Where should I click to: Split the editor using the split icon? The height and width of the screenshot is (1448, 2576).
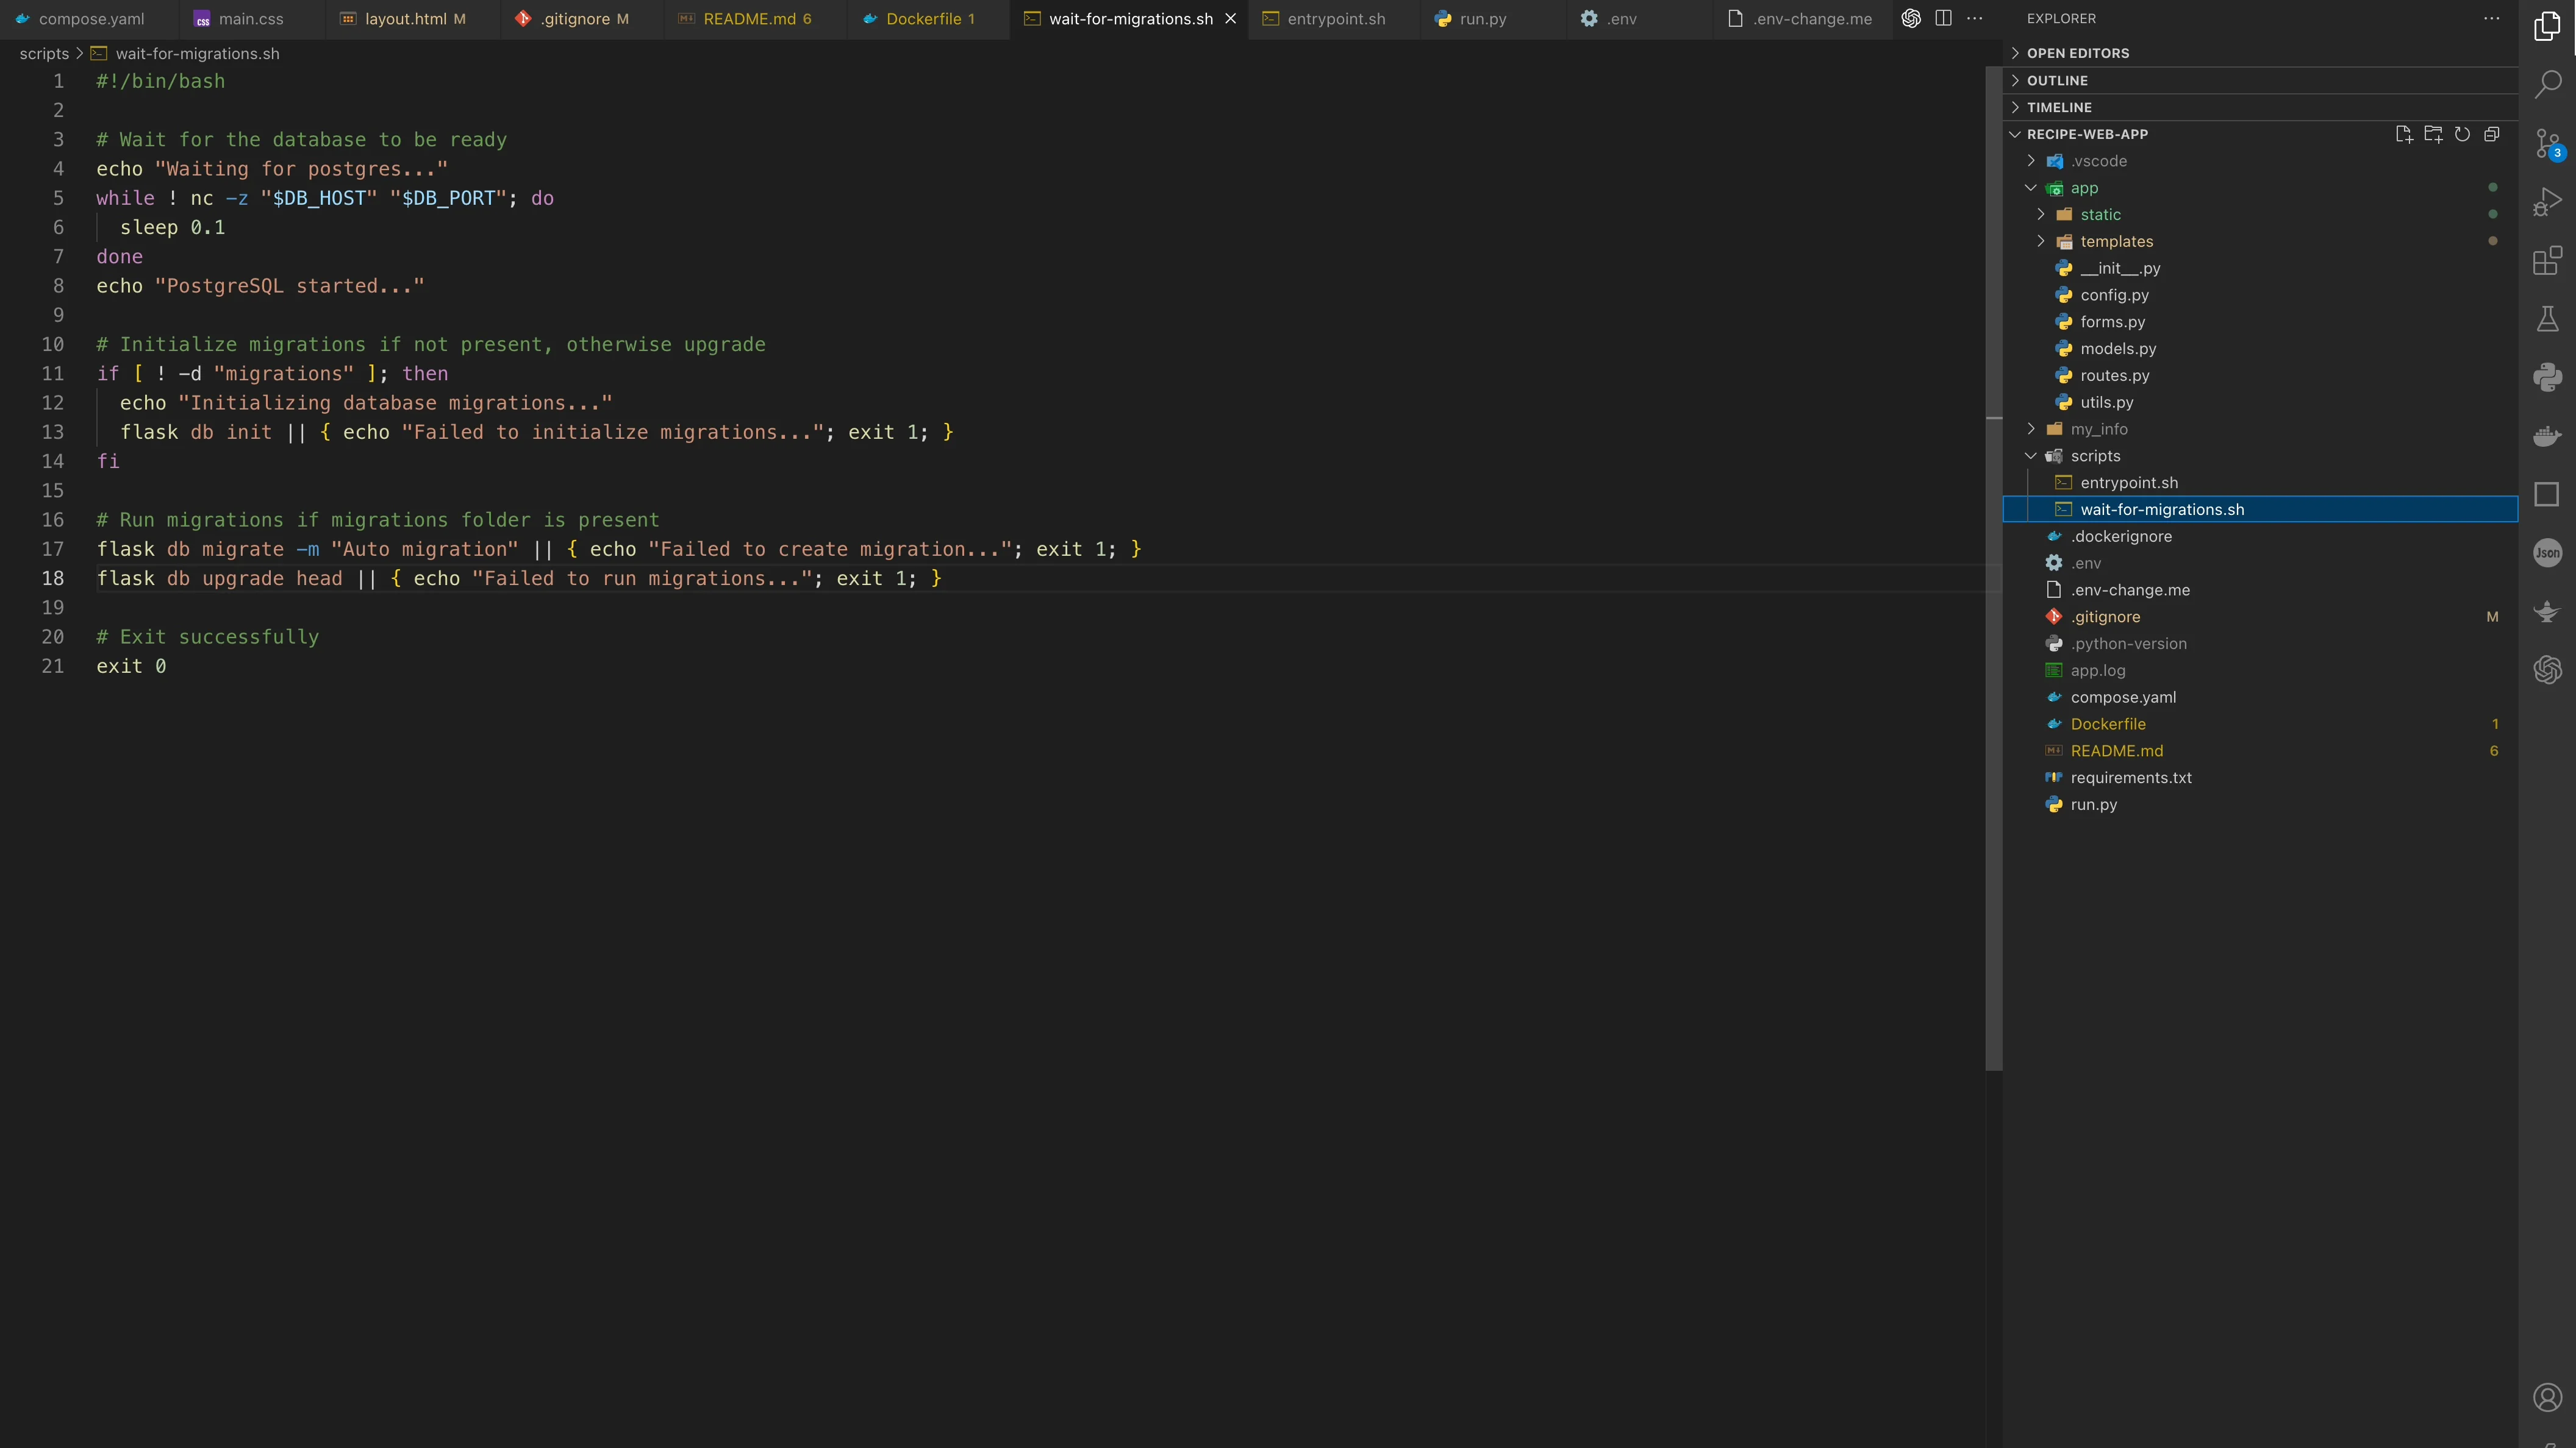(1944, 18)
